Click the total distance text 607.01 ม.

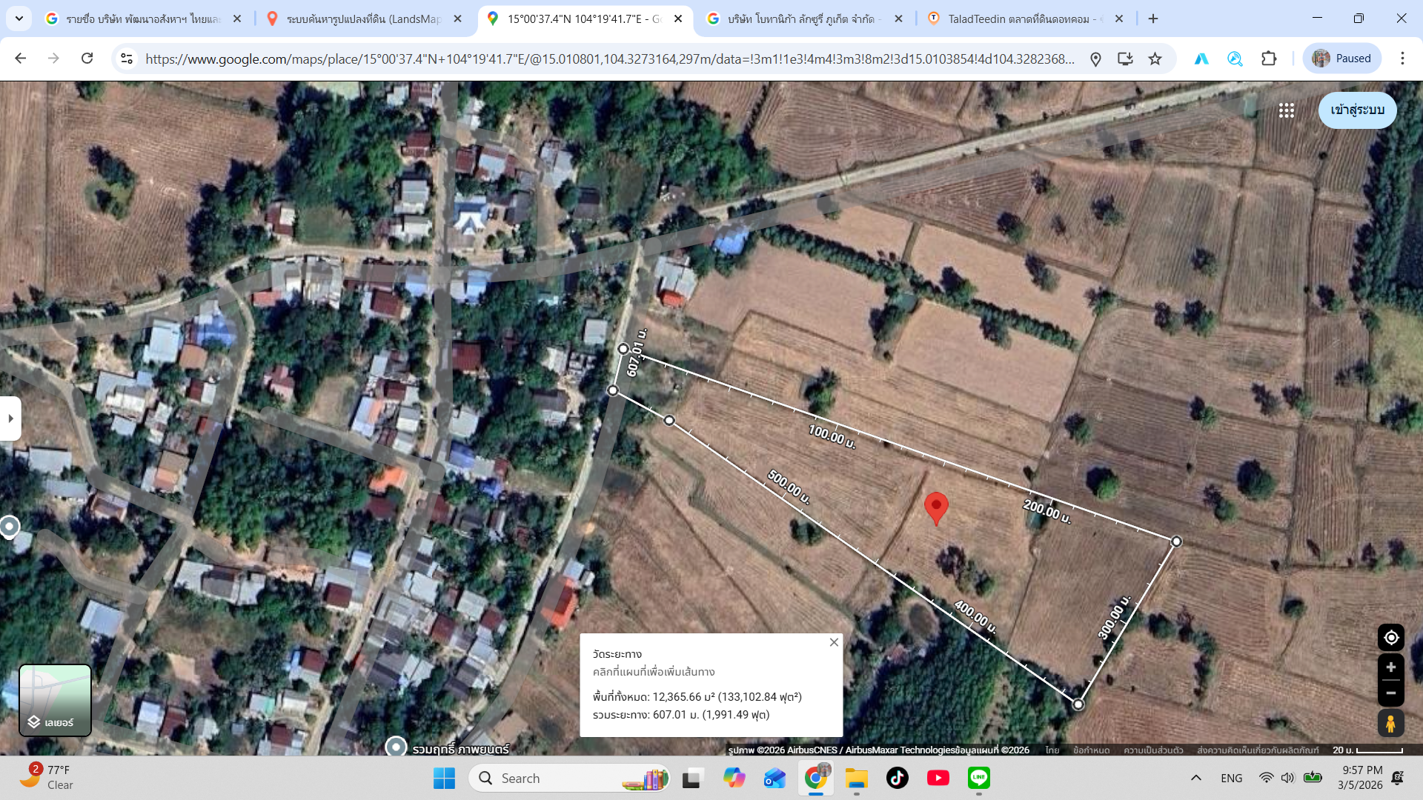(681, 715)
